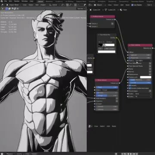Open View menu in upper node editor header
Viewport: 155px width, 155px height.
(x=110, y=5)
